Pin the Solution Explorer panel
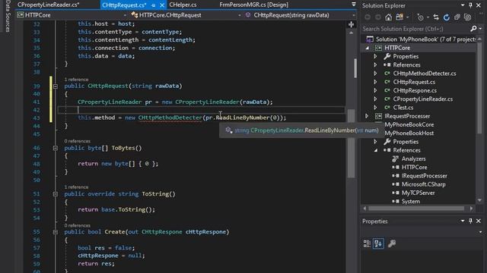This screenshot has height=273, width=487. [x=470, y=5]
